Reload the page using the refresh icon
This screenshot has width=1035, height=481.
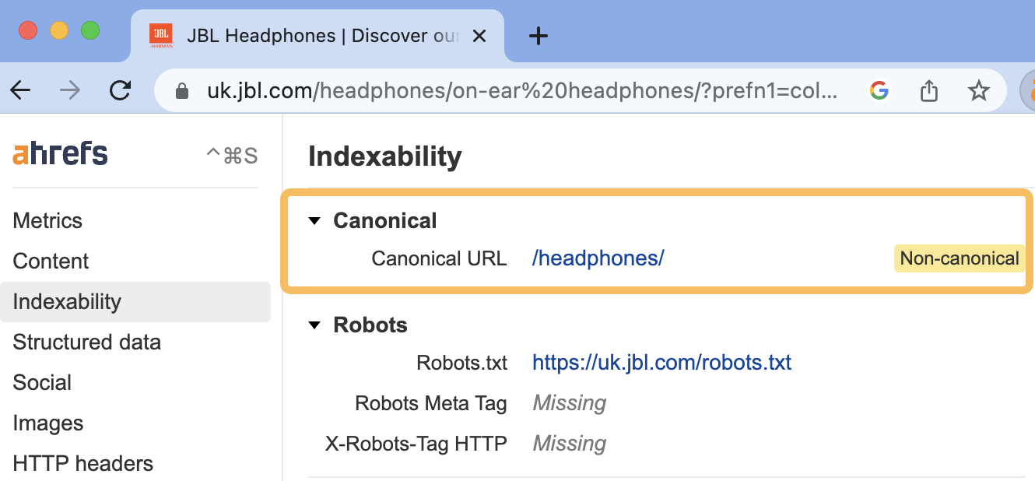pyautogui.click(x=121, y=90)
